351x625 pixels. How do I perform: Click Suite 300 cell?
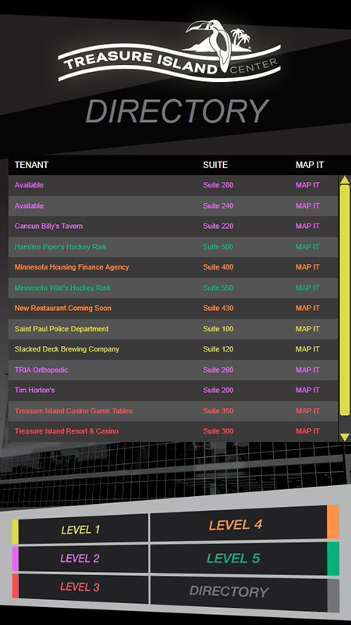tap(218, 431)
